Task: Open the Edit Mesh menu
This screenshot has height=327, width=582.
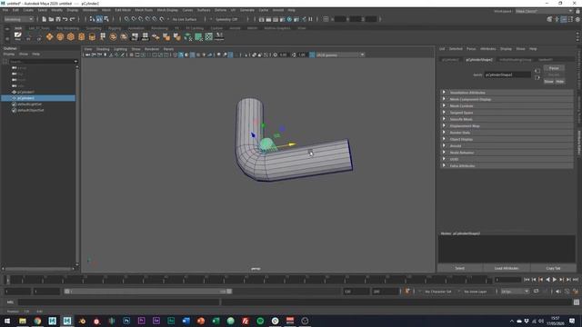Action: tap(123, 10)
